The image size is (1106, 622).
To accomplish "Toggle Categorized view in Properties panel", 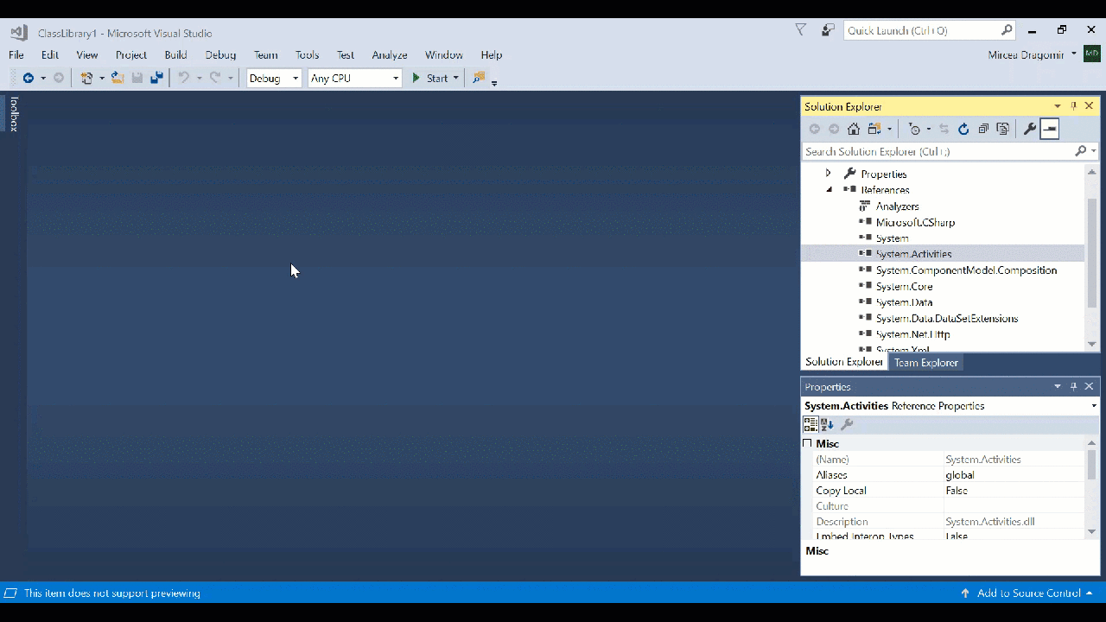I will click(x=810, y=424).
